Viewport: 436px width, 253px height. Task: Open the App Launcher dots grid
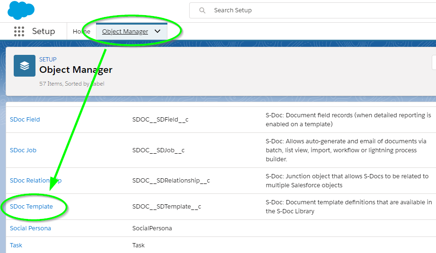click(x=19, y=31)
